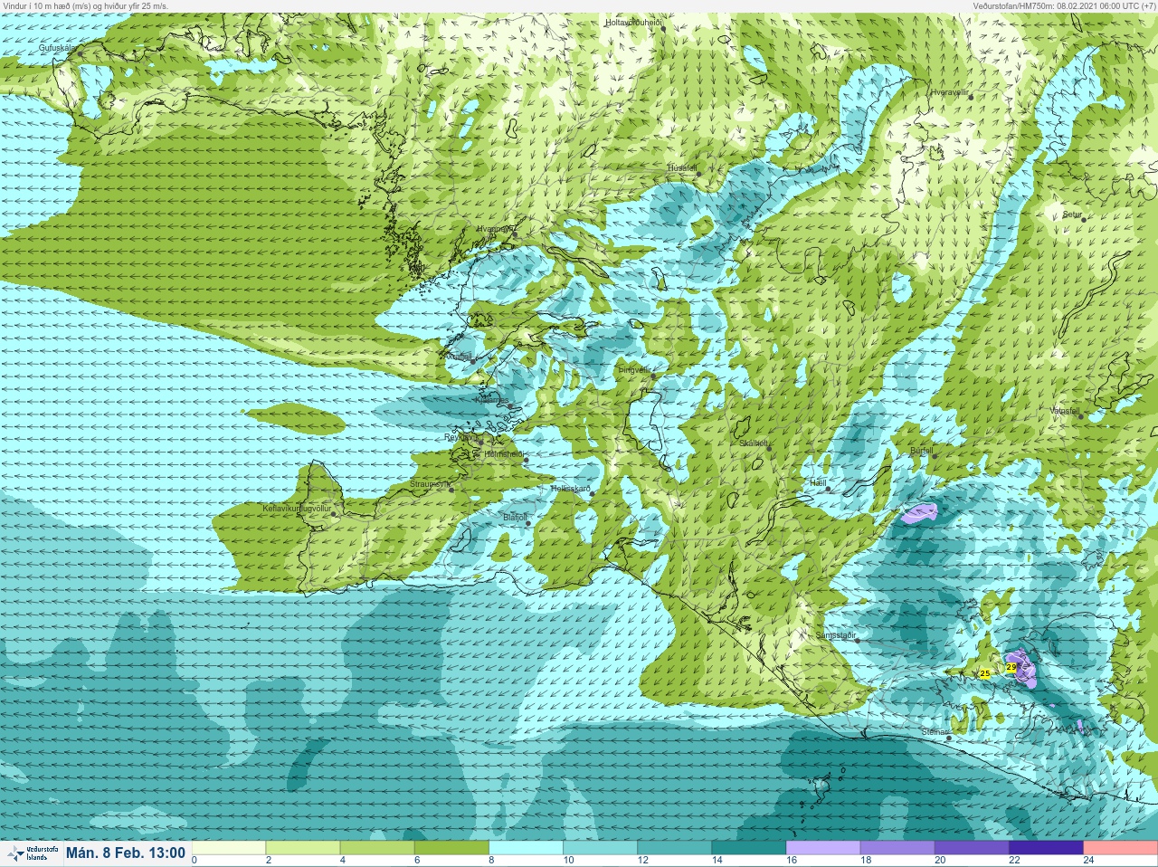This screenshot has height=867, width=1158.
Task: Click the Straumsvík station label
Action: (430, 484)
